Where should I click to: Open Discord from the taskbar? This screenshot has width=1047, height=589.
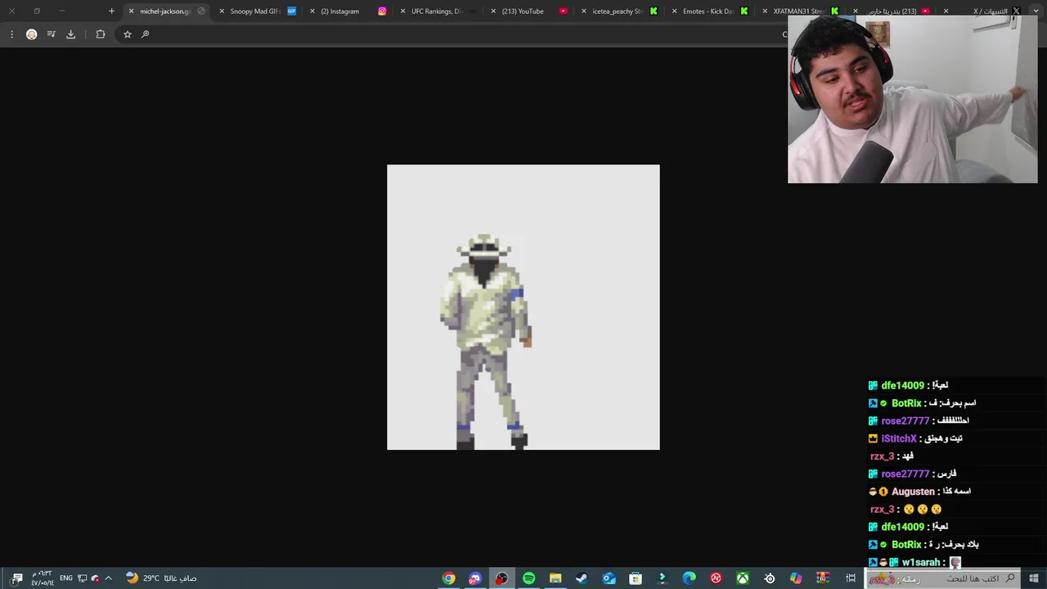tap(475, 578)
